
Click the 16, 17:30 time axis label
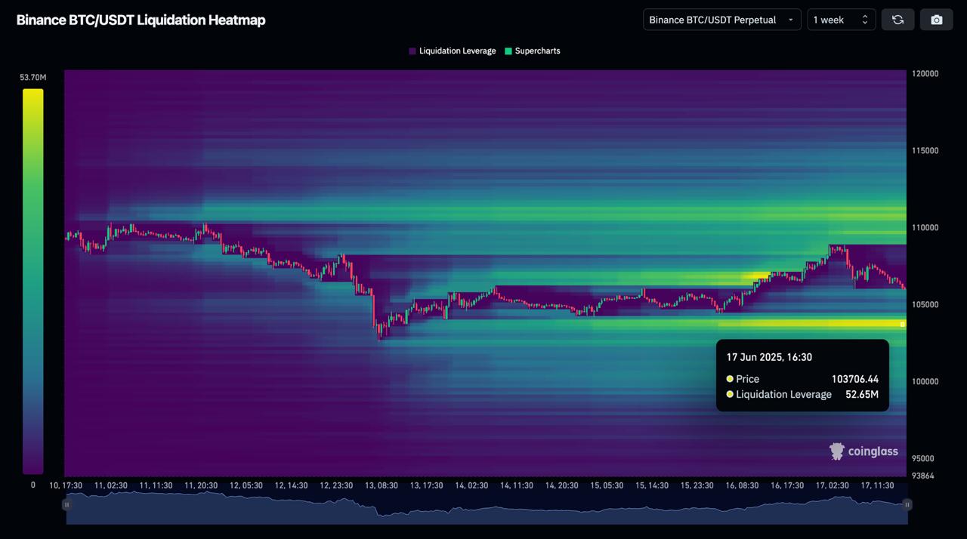pyautogui.click(x=787, y=485)
